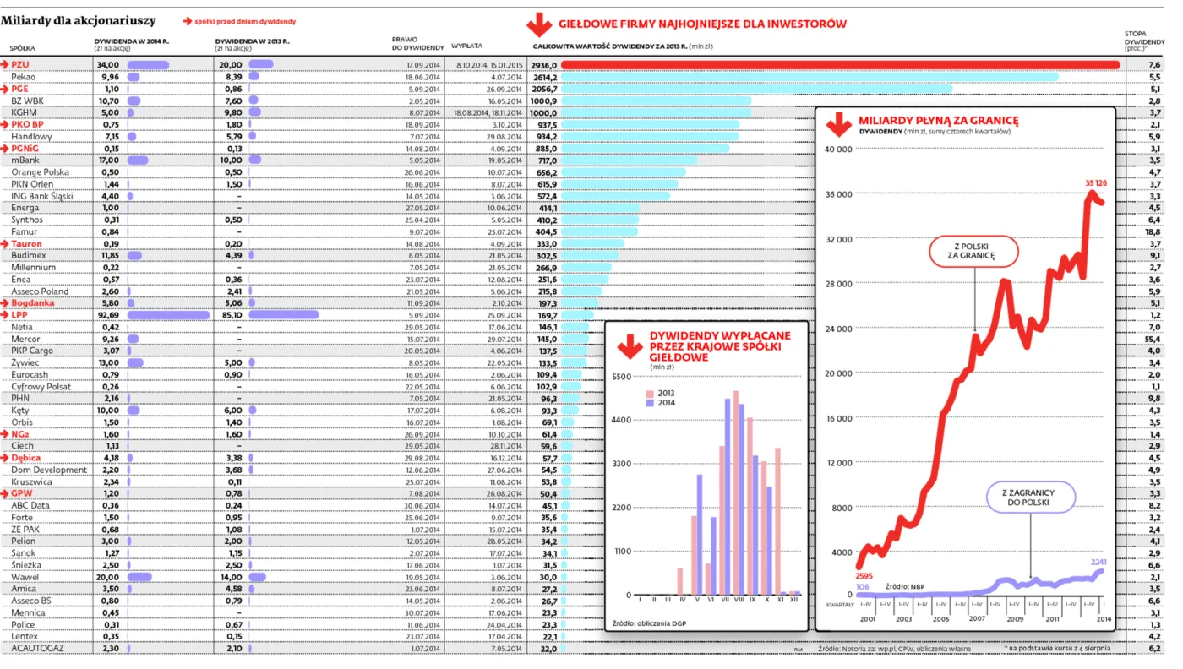Viewport: 1183px width, 669px height.
Task: Click the large red down arrow by 'Giełdowe firmy najhojniejsze'
Action: click(x=537, y=26)
